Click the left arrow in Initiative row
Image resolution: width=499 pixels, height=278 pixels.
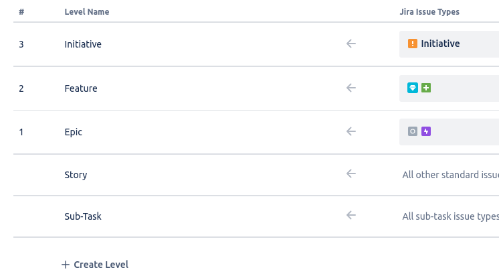pyautogui.click(x=351, y=44)
